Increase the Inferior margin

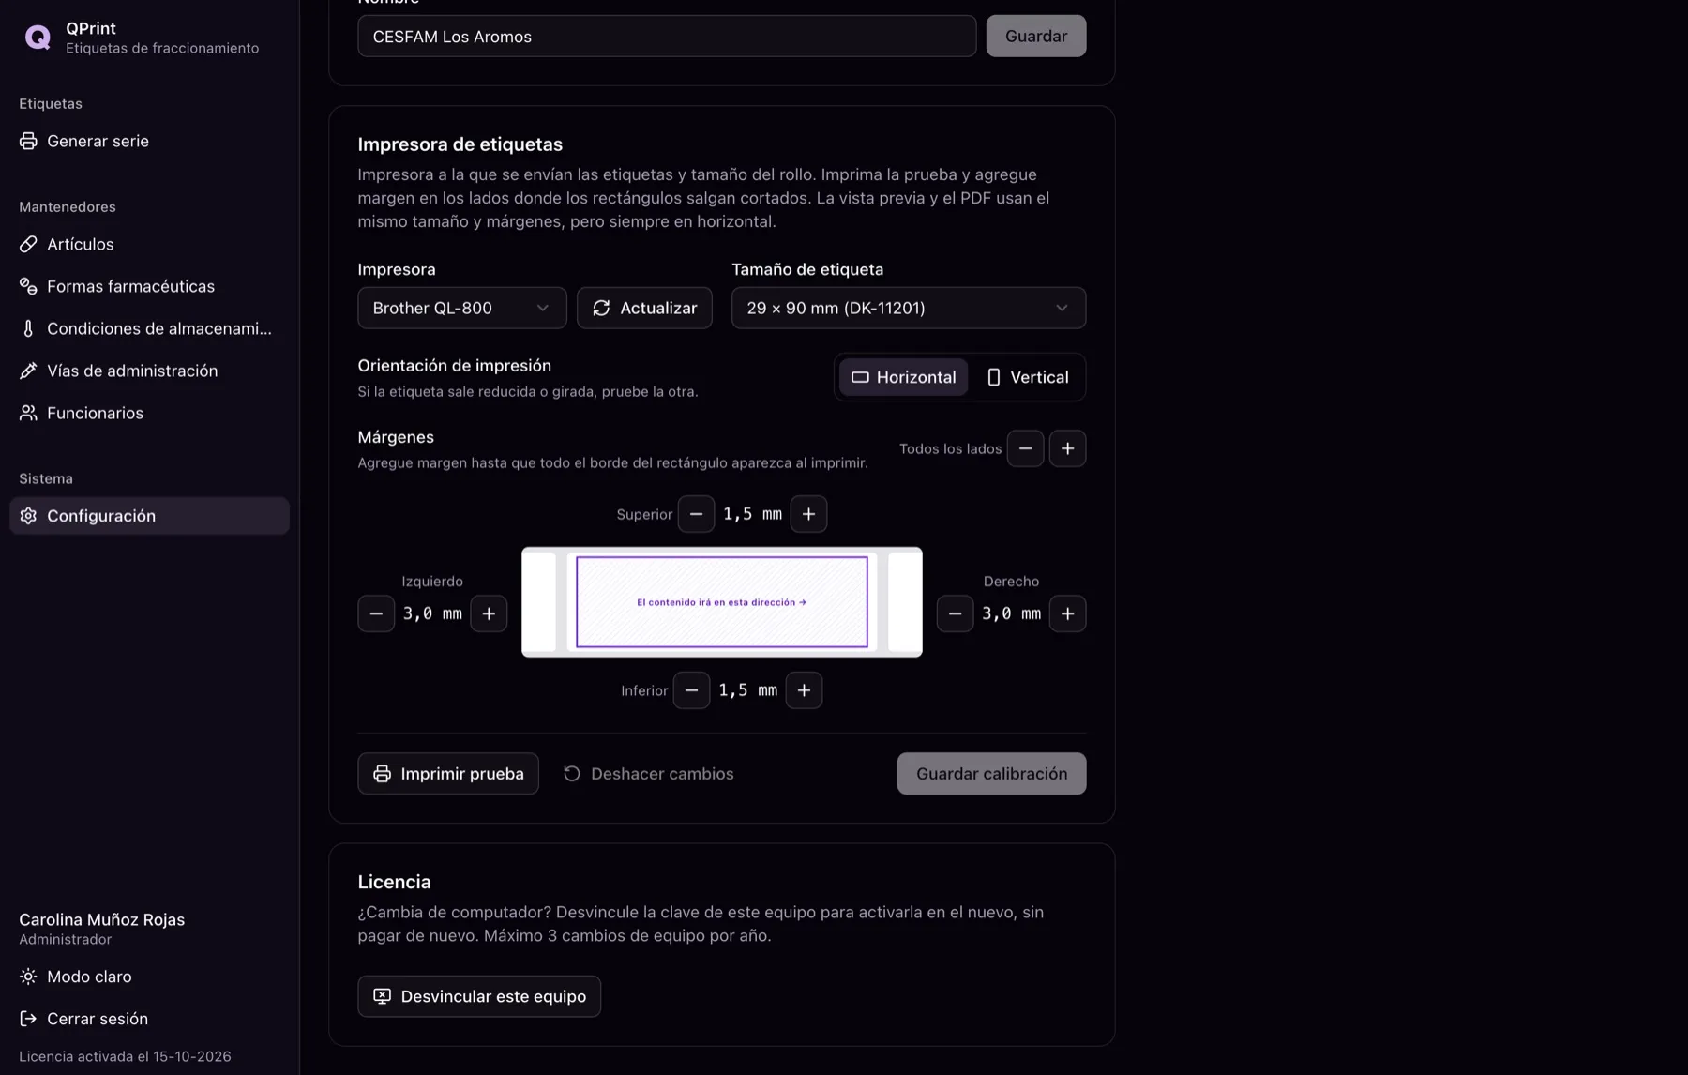click(804, 690)
